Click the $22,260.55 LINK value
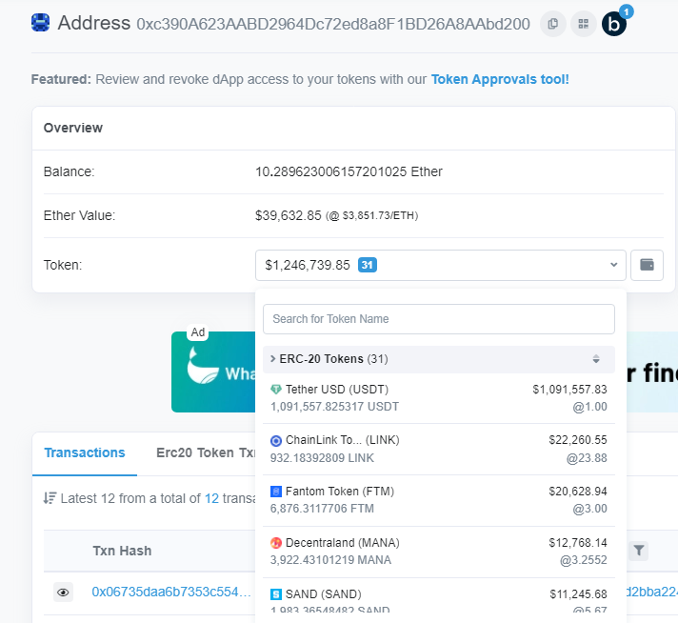Viewport: 678px width, 623px height. tap(578, 440)
